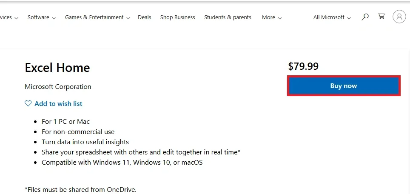Expand the Software menu
Image resolution: width=410 pixels, height=194 pixels.
coord(41,17)
